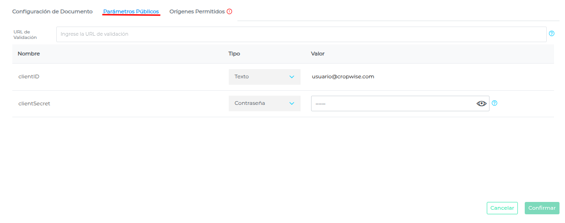Click the Valor column header
This screenshot has width=565, height=223.
317,54
